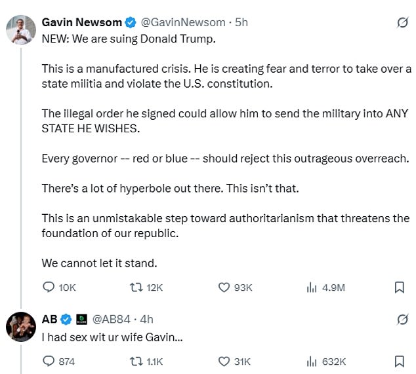Open Gavin Newsom's profile picture
The height and width of the screenshot is (374, 416).
click(x=20, y=29)
